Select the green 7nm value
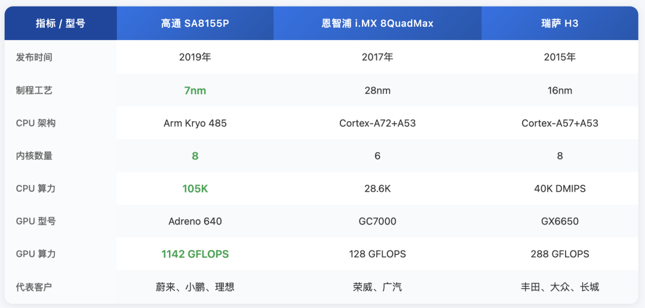The width and height of the screenshot is (645, 308). pyautogui.click(x=195, y=91)
